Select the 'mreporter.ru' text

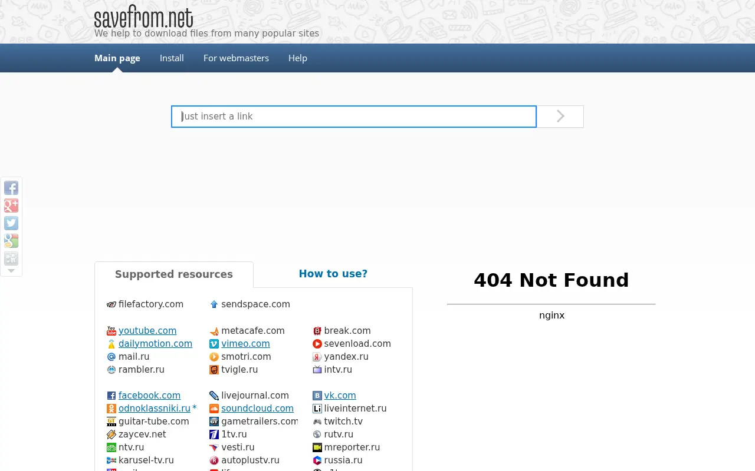click(x=352, y=447)
